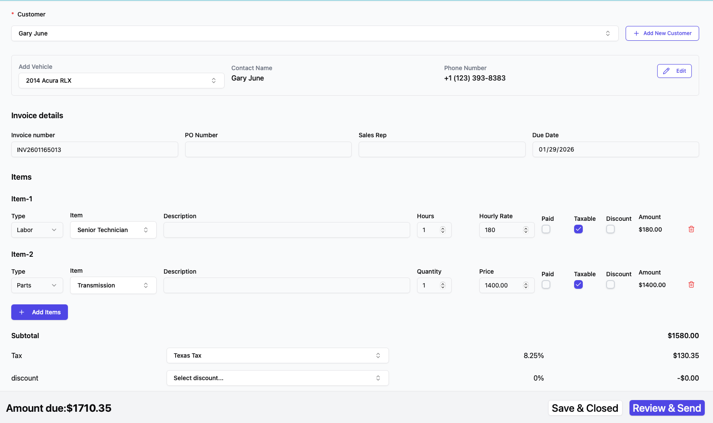Adjust the Hourly Rate stepper in Item-1

[526, 230]
